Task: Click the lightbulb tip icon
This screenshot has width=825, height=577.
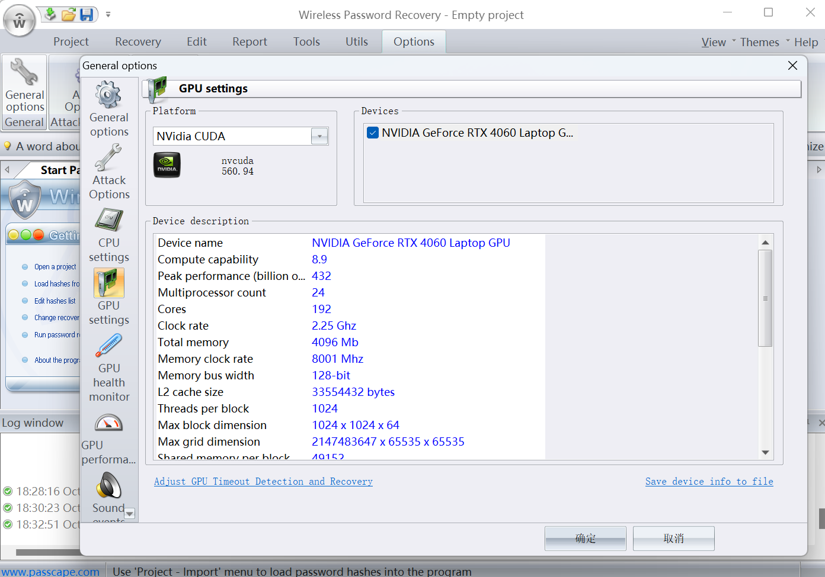Action: click(8, 146)
